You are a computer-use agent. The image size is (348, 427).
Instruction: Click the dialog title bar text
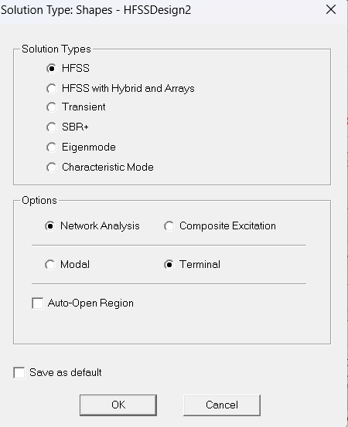click(x=96, y=10)
